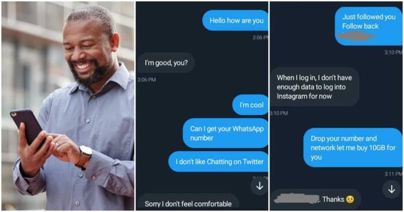Select the "I'm good, you?" reply bubble
Image resolution: width=404 pixels, height=212 pixels.
166,63
